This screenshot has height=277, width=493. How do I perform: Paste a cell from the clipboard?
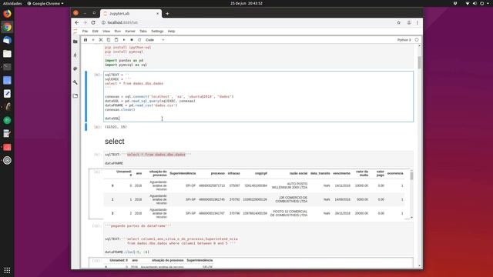116,40
